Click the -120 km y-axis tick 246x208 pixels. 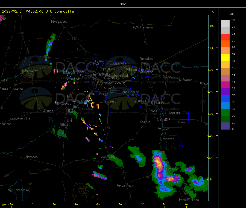tap(210, 70)
